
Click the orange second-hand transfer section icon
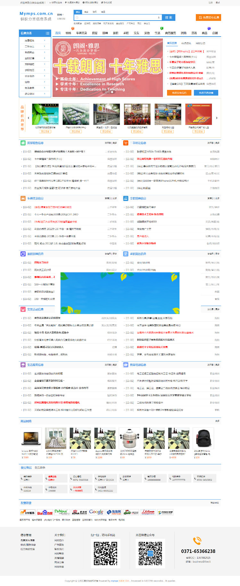pyautogui.click(x=126, y=143)
